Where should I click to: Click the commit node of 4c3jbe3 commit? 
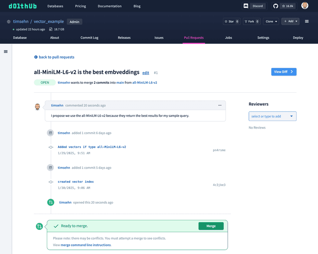(51, 182)
